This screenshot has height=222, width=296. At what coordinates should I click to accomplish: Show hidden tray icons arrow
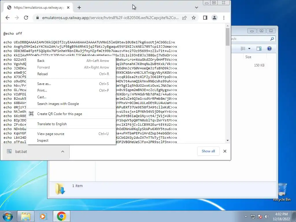[x=246, y=217]
